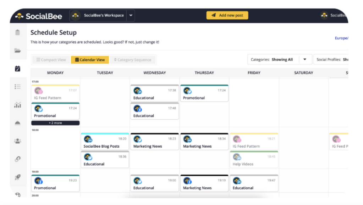Click LinkedIn profile icon on Friday 19:47 Educational
363x205 pixels.
(237, 181)
